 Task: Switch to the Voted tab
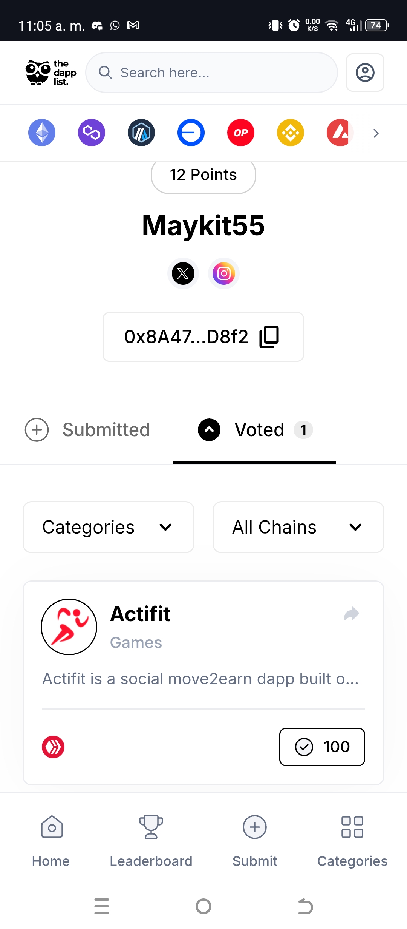[255, 430]
